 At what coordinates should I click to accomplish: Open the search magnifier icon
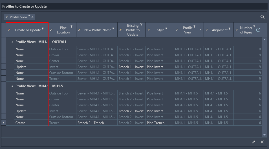tap(262, 17)
